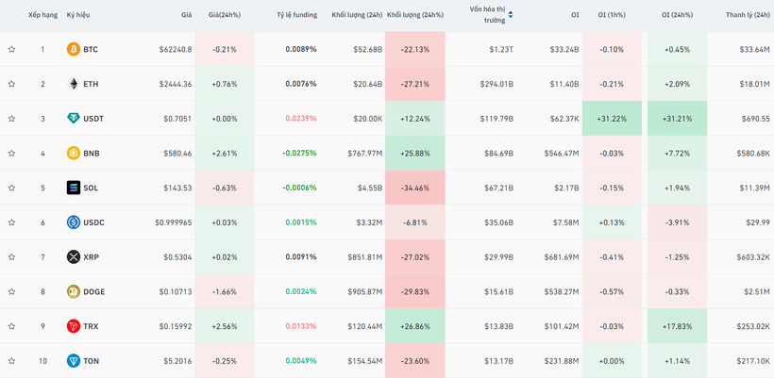Click the USDT Tether coin icon
This screenshot has height=378, width=774.
pyautogui.click(x=74, y=119)
